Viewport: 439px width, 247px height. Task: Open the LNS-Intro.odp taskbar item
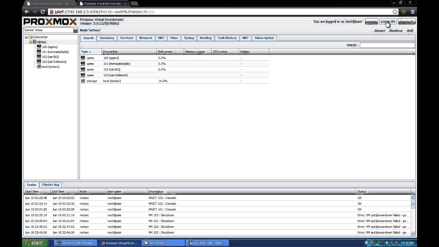207,243
